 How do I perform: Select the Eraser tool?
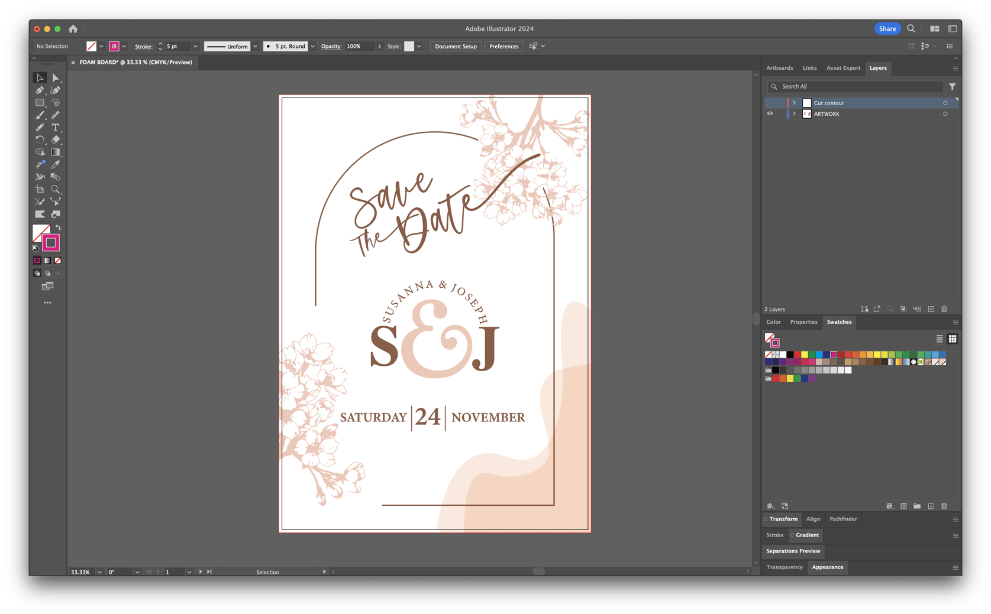coord(56,140)
